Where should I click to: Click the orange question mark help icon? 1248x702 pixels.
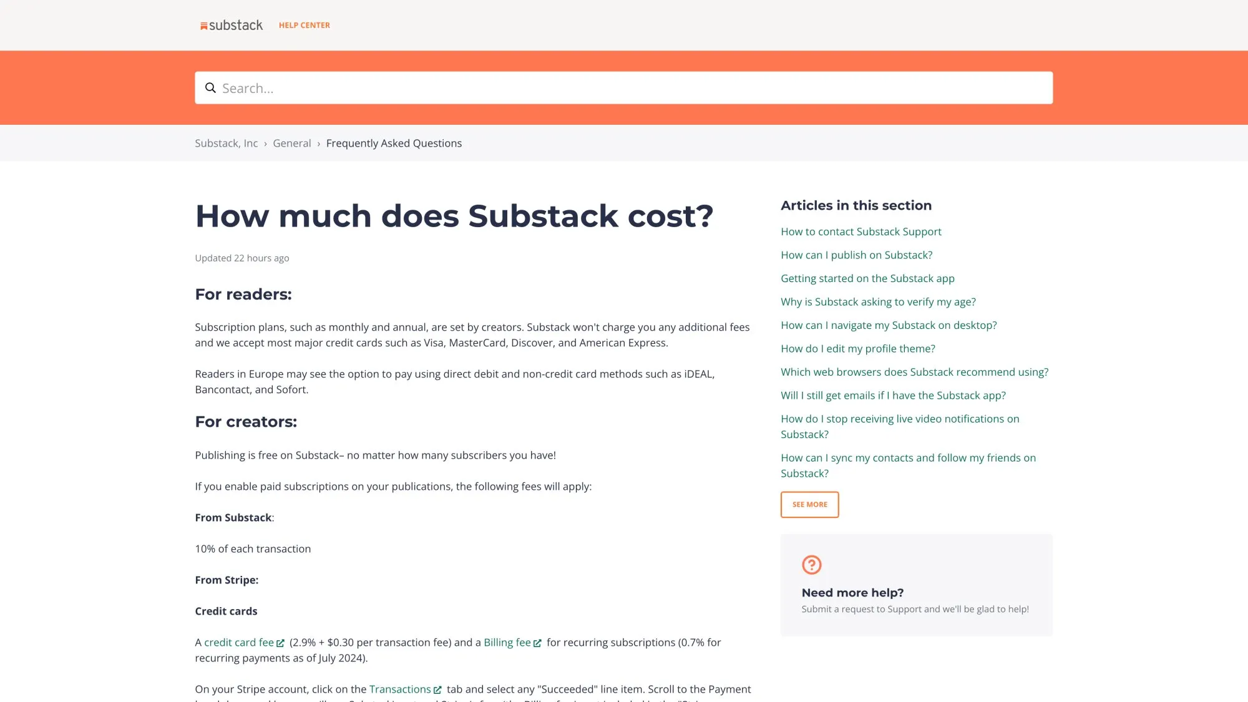point(811,565)
